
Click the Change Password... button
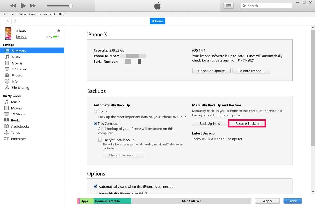(x=123, y=155)
